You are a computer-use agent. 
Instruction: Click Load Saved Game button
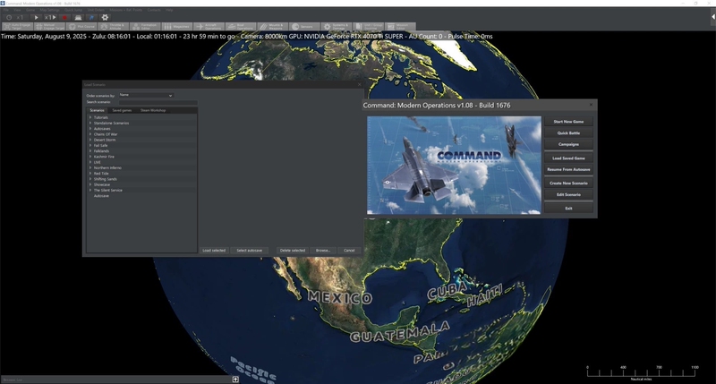568,158
